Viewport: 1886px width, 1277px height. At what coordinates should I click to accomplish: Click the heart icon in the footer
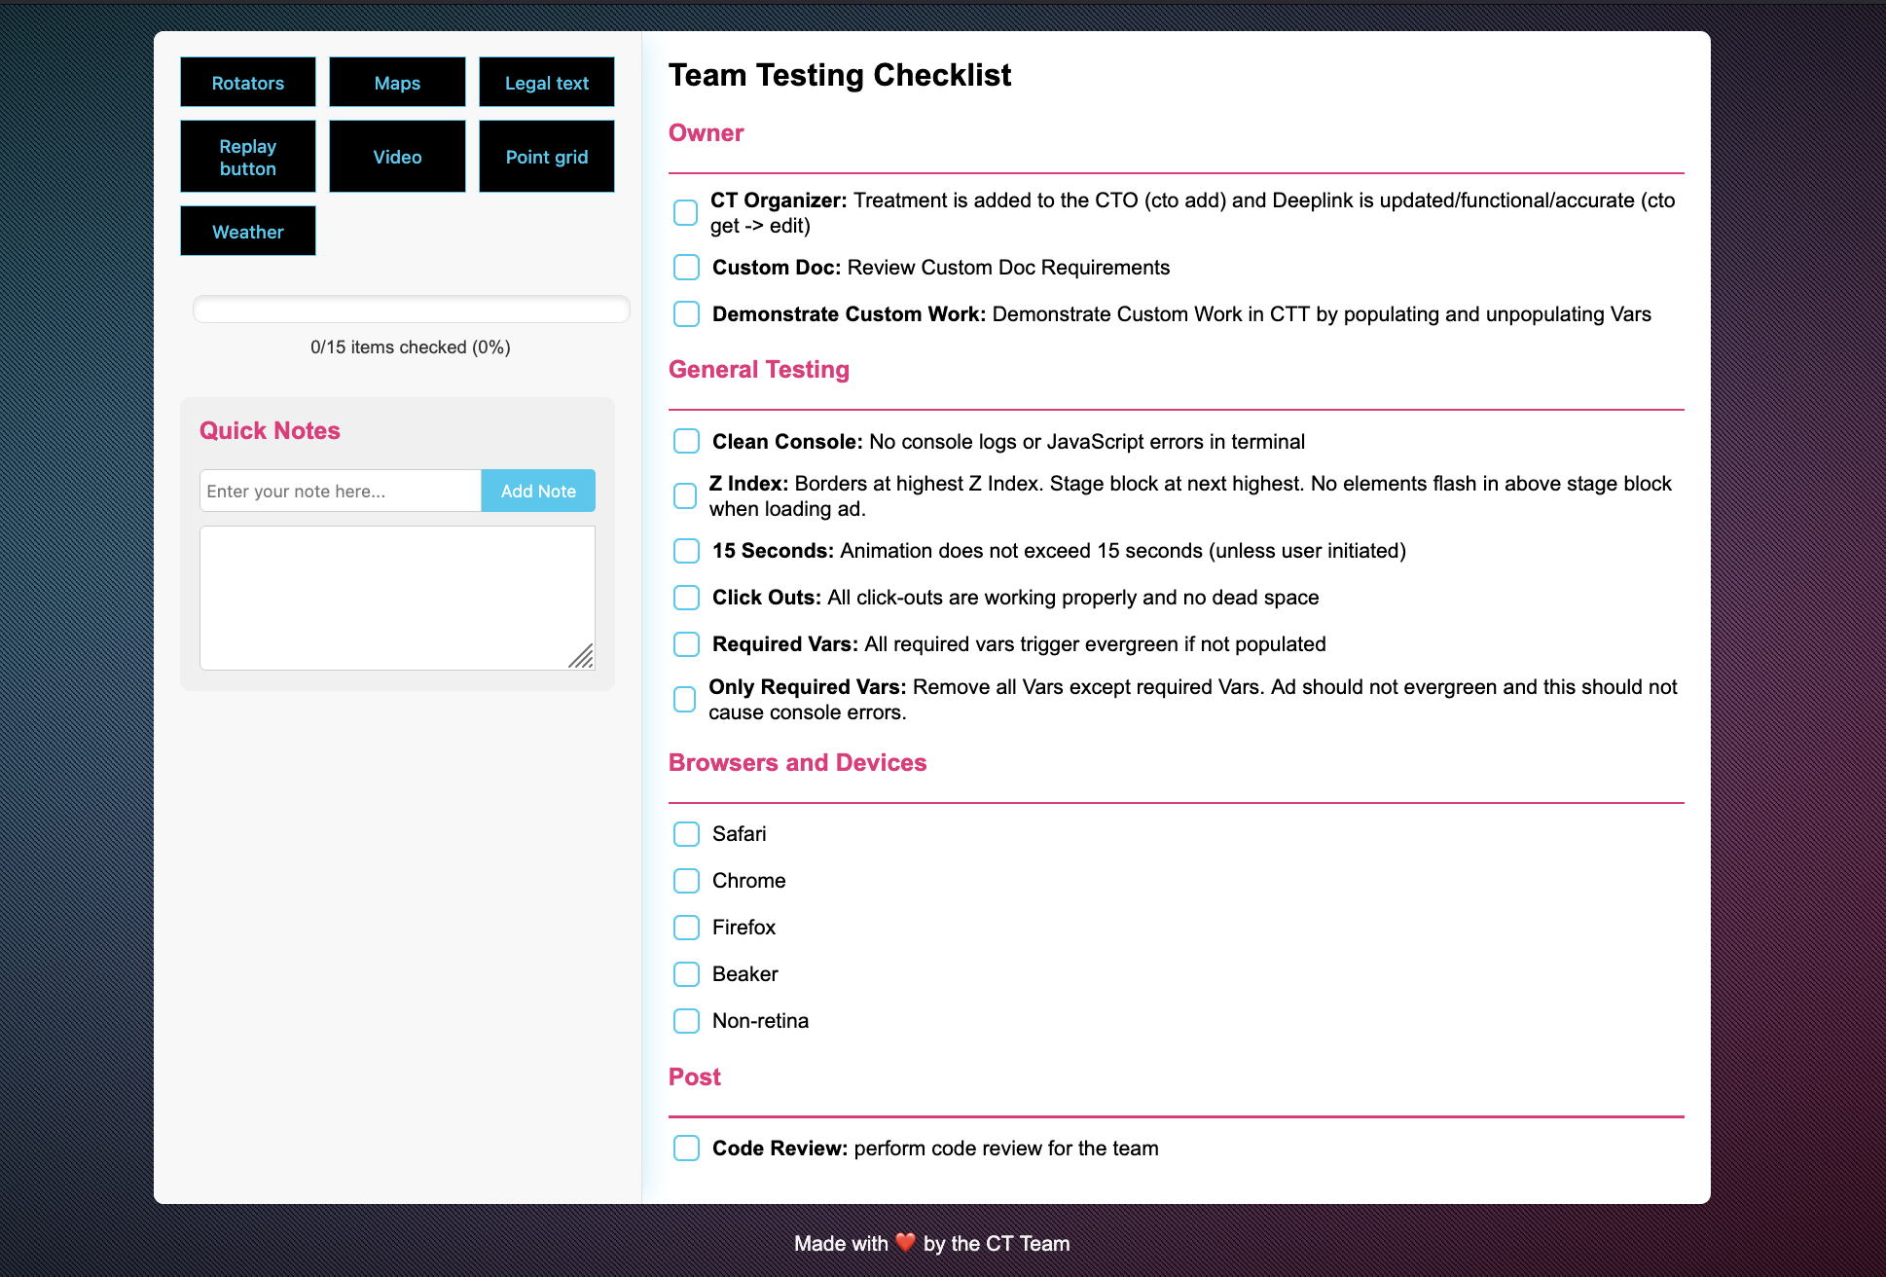tap(905, 1243)
